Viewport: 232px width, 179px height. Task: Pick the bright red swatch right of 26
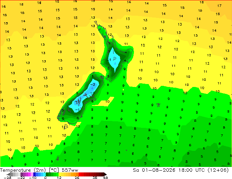point(80,174)
